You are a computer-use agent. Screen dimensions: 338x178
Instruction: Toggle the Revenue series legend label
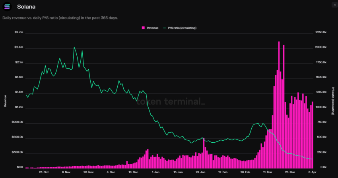tap(152, 28)
